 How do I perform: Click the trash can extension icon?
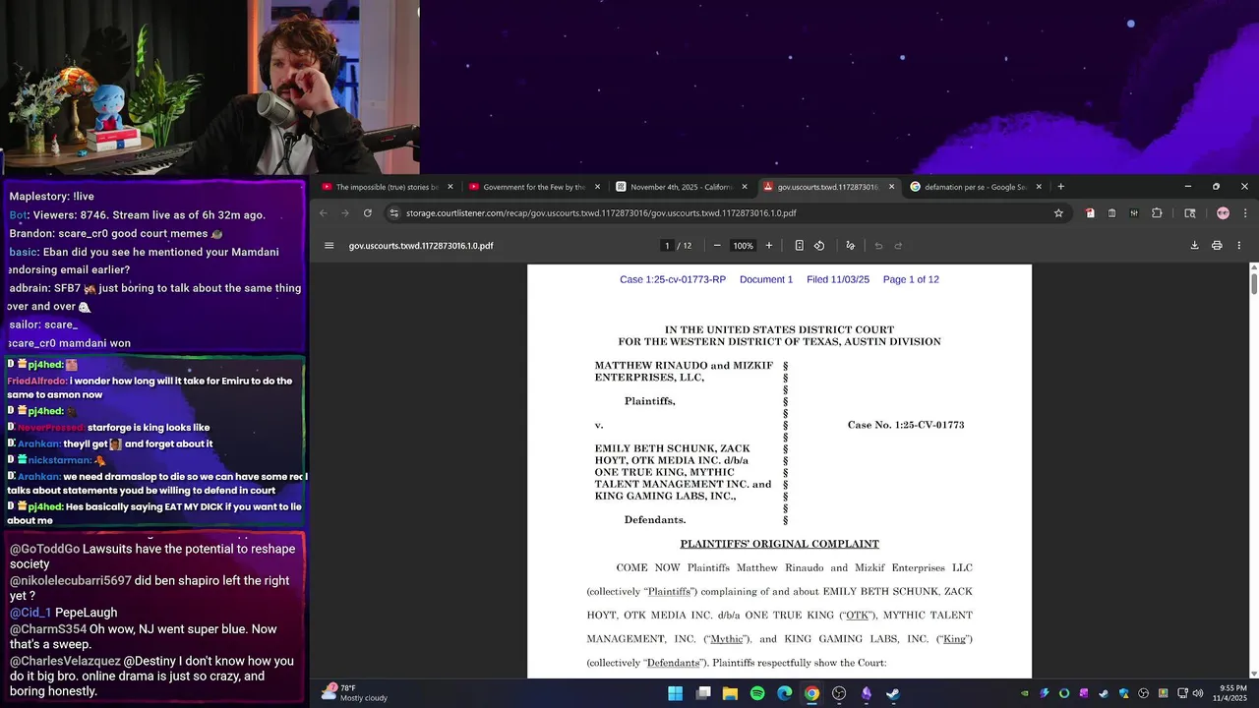tap(1111, 213)
